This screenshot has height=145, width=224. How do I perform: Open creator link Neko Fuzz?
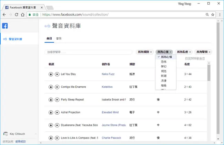pyautogui.click(x=108, y=74)
